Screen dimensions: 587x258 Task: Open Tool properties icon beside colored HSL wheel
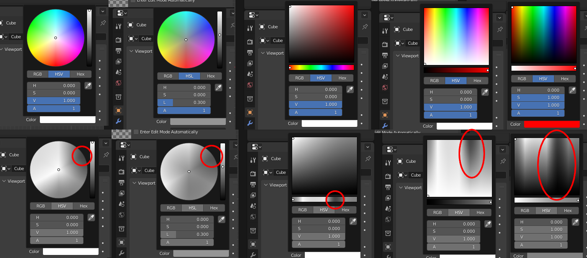point(118,26)
